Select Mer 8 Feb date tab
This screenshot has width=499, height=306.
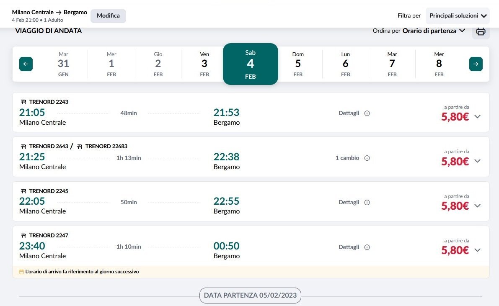click(439, 64)
